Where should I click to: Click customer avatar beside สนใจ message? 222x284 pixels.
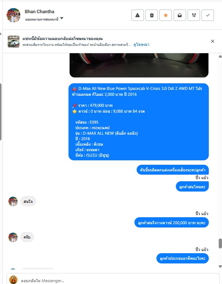(13, 201)
